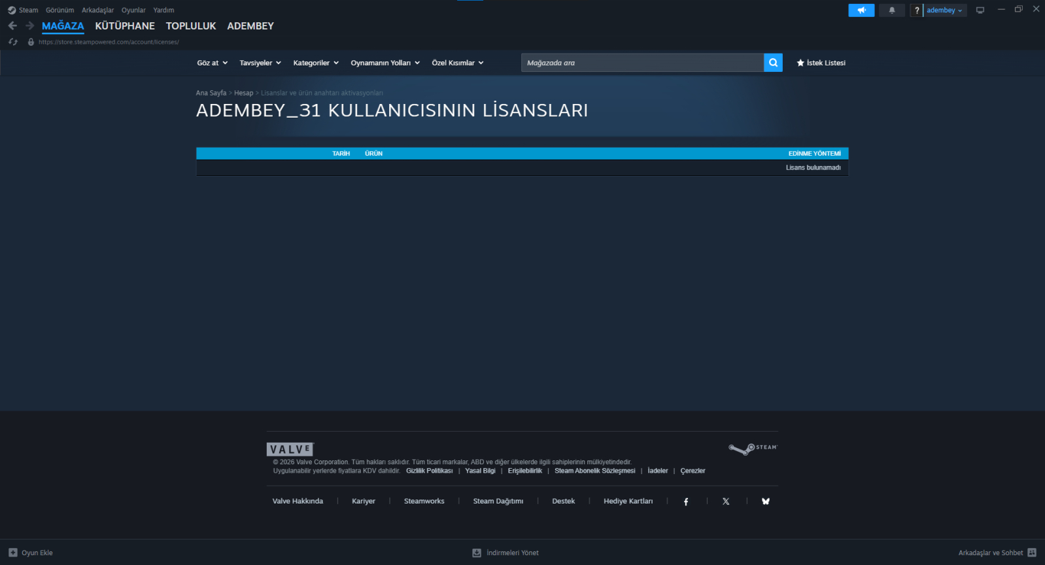Open İadeler link
This screenshot has height=565, width=1045.
(658, 471)
